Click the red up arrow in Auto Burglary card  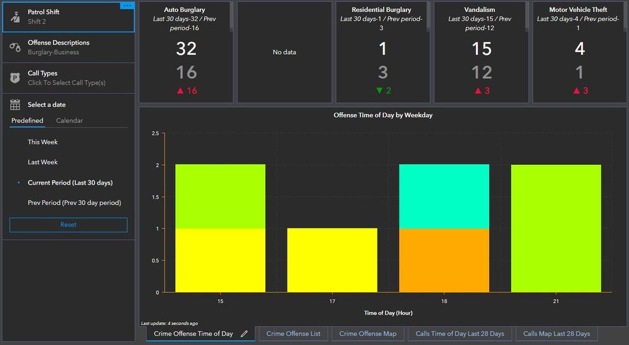pyautogui.click(x=180, y=91)
